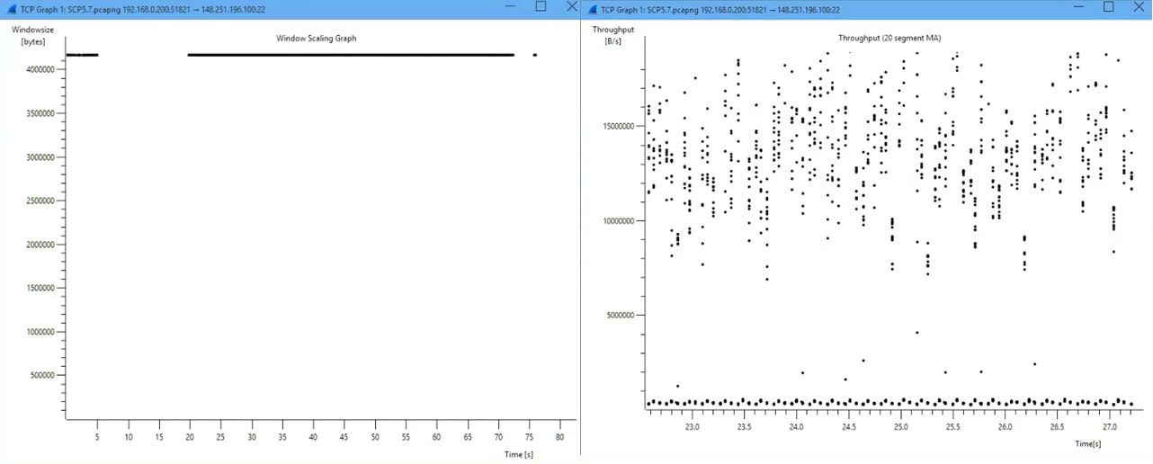Close the Throughput graph window
The width and height of the screenshot is (1153, 464).
pos(1139,7)
